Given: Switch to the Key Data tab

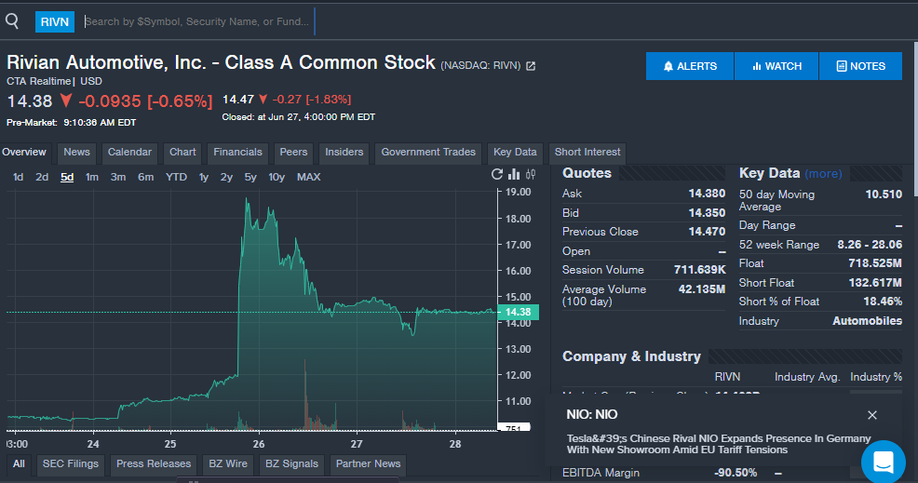Looking at the screenshot, I should click(515, 153).
